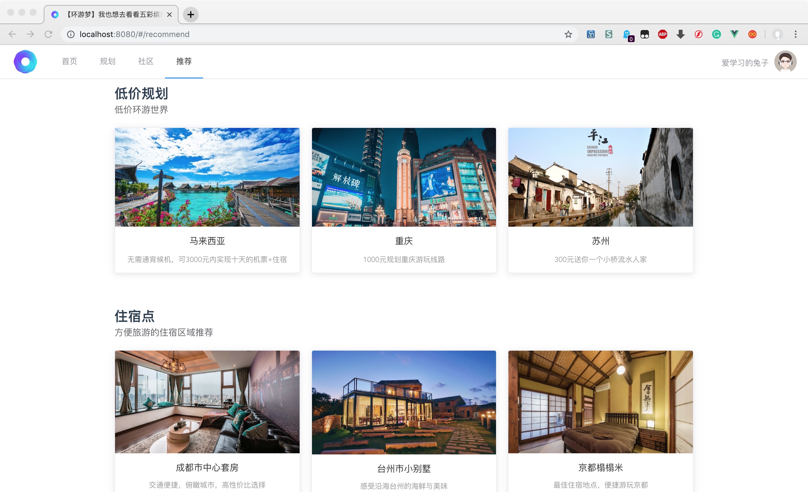This screenshot has height=492, width=808.
Task: Go to the 社区 nav tab
Action: [146, 61]
